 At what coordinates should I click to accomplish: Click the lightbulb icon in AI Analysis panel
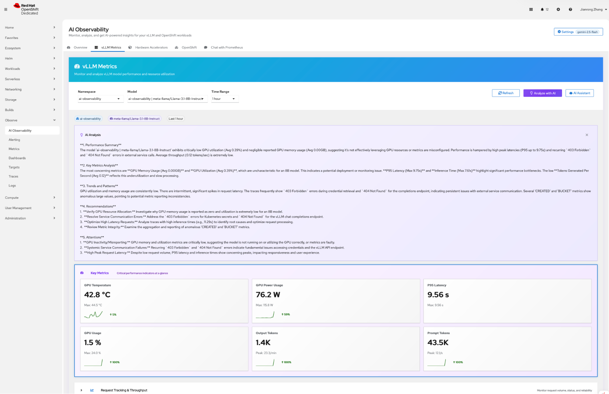[x=81, y=134]
